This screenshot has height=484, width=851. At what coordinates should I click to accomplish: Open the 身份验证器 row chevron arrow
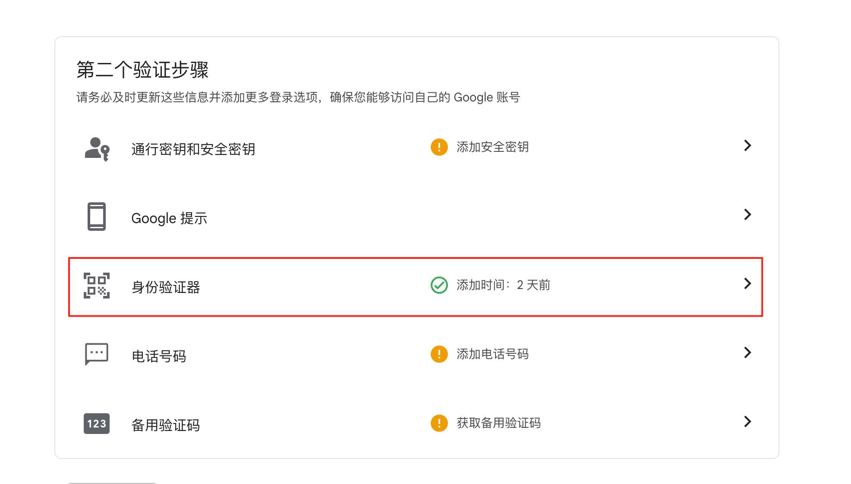coord(747,283)
